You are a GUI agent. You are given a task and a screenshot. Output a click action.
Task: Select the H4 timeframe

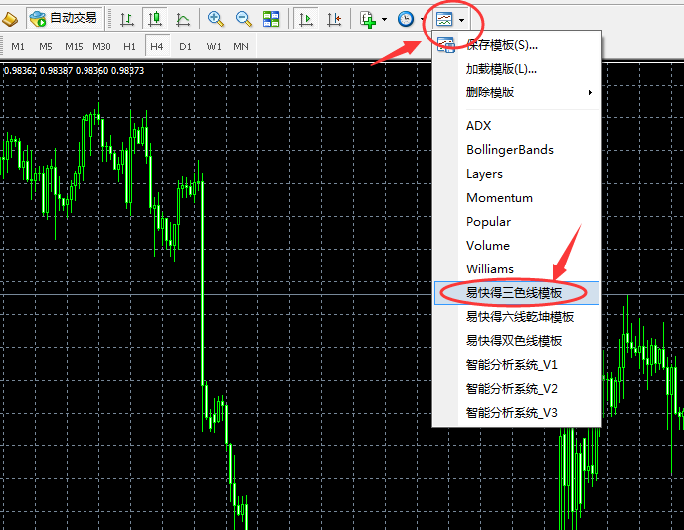[157, 47]
